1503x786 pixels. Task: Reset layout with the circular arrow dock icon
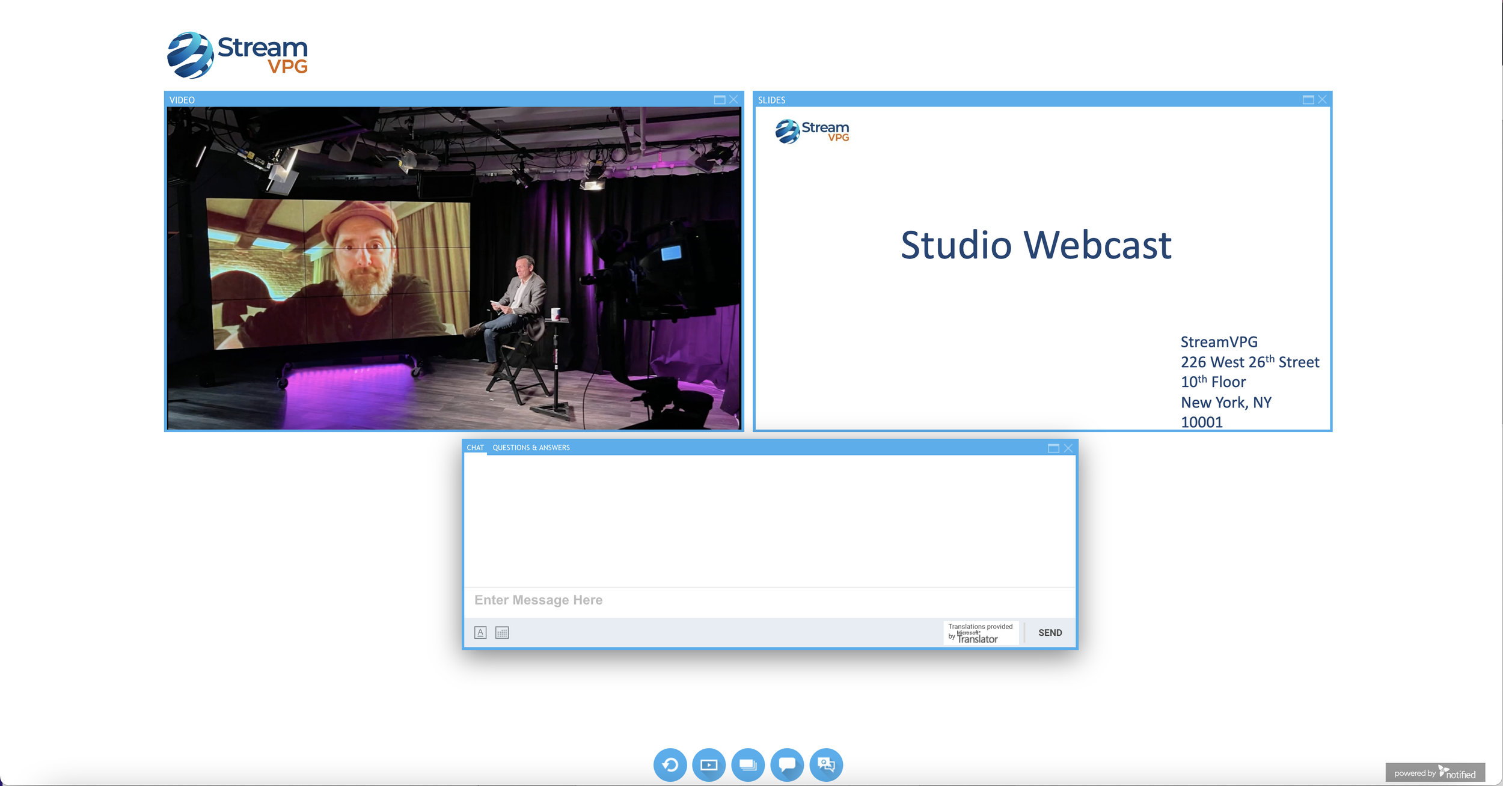point(670,764)
